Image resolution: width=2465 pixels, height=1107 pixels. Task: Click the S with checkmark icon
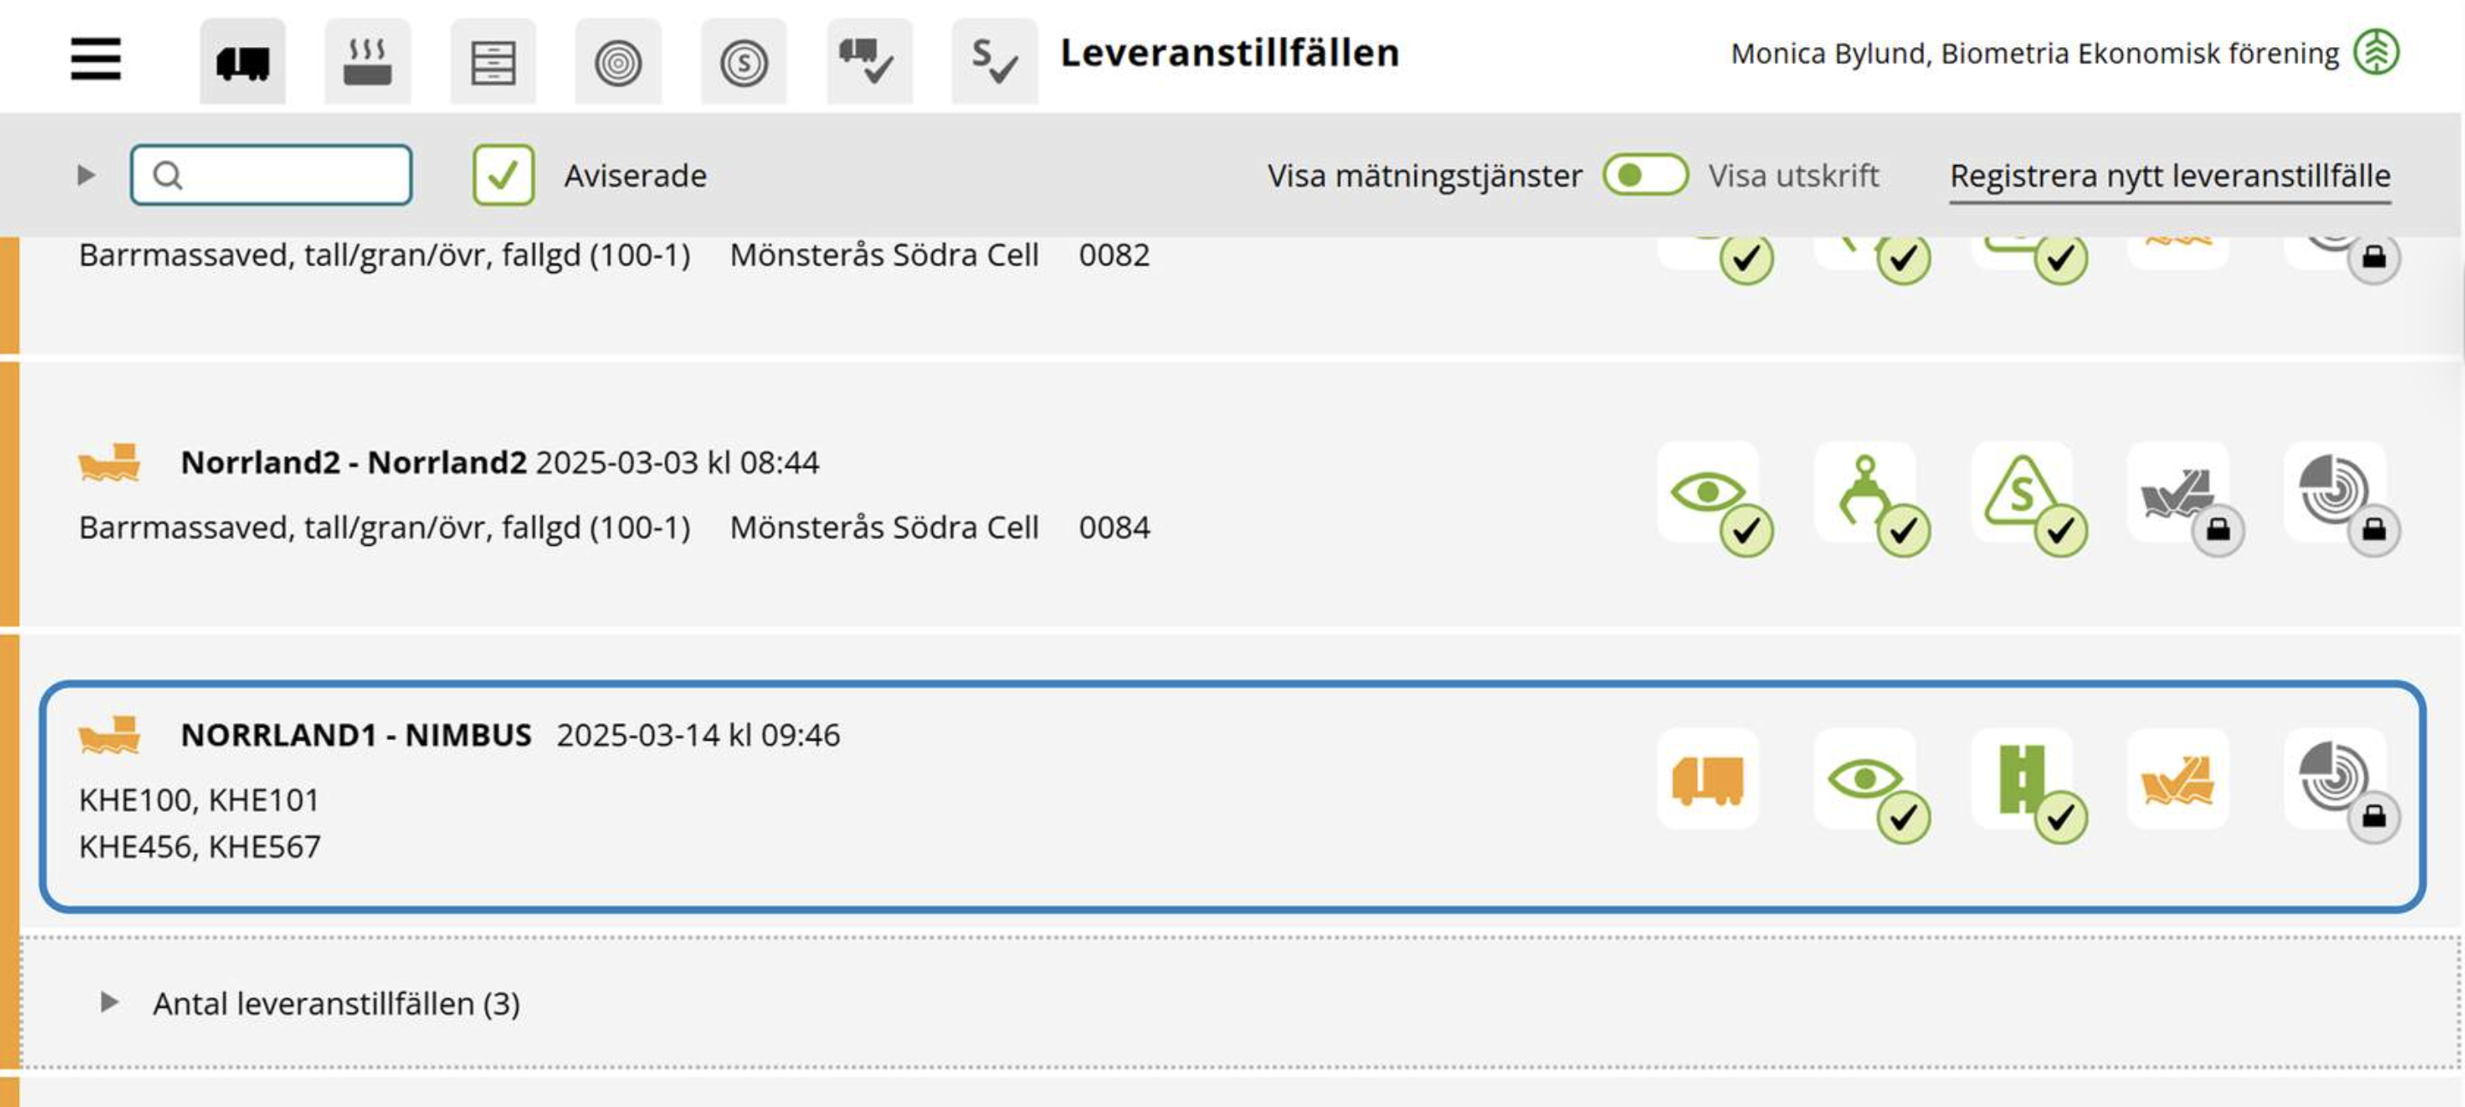[x=995, y=62]
